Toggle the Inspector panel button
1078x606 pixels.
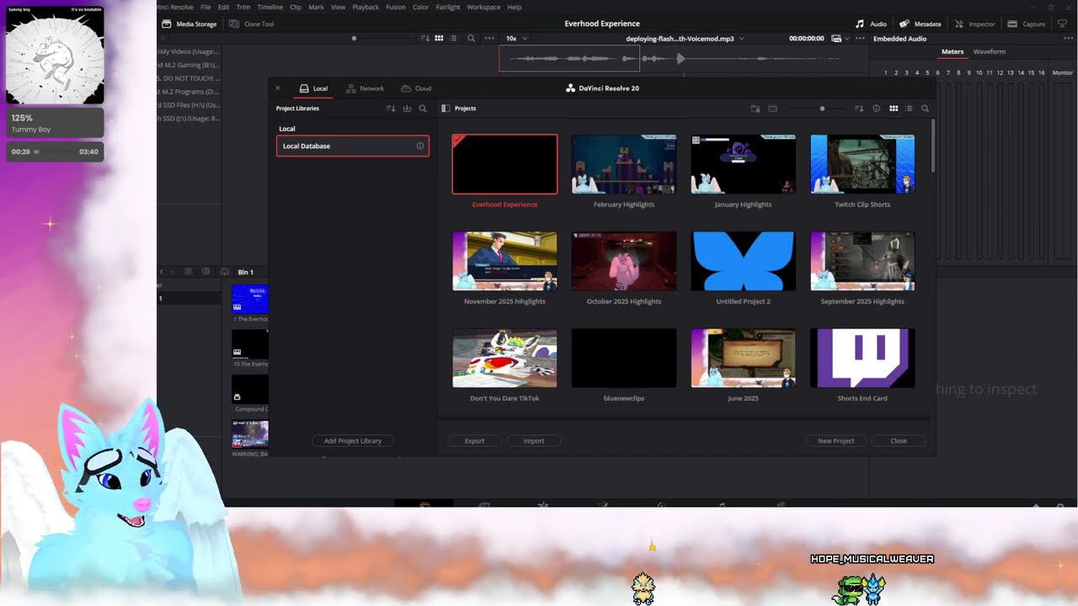point(975,24)
